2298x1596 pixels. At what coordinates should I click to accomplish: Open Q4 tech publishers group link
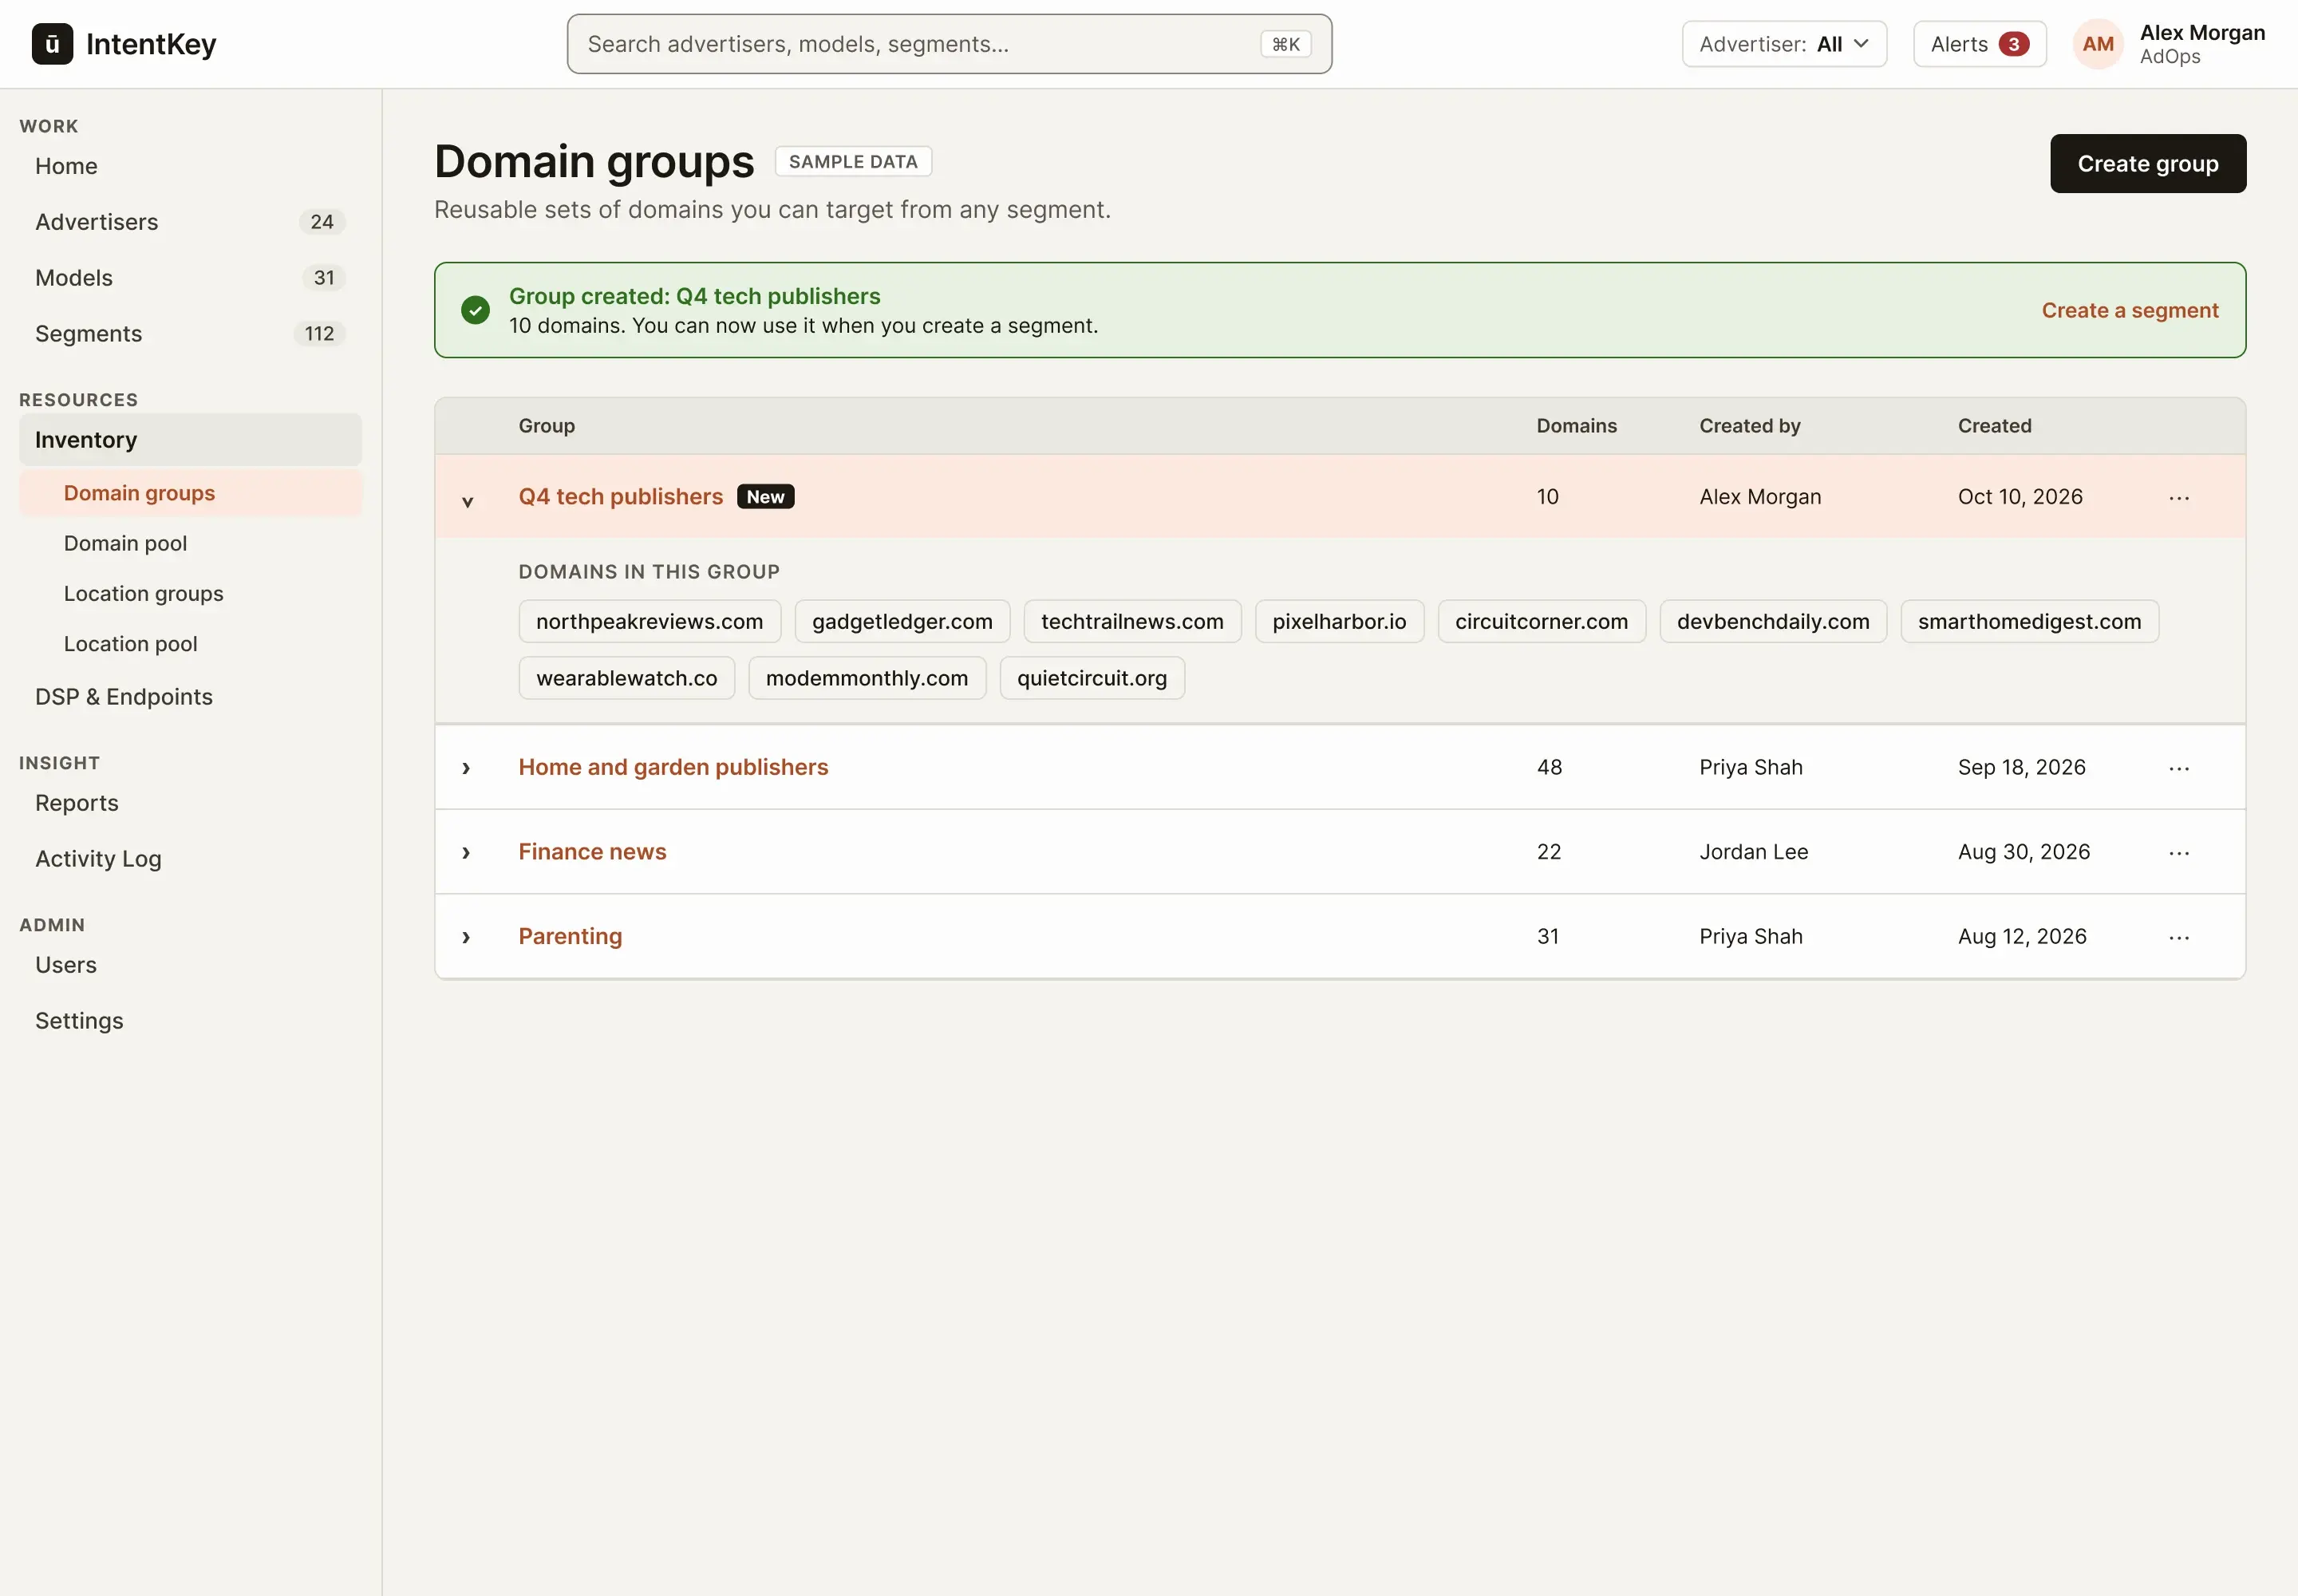620,497
